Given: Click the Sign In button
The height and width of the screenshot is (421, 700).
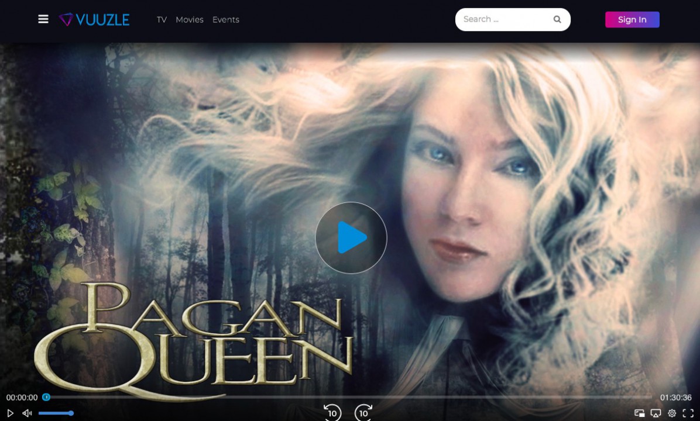Looking at the screenshot, I should tap(632, 20).
